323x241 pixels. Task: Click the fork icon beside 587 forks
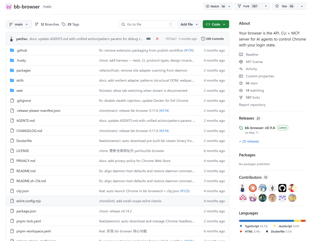(241, 97)
